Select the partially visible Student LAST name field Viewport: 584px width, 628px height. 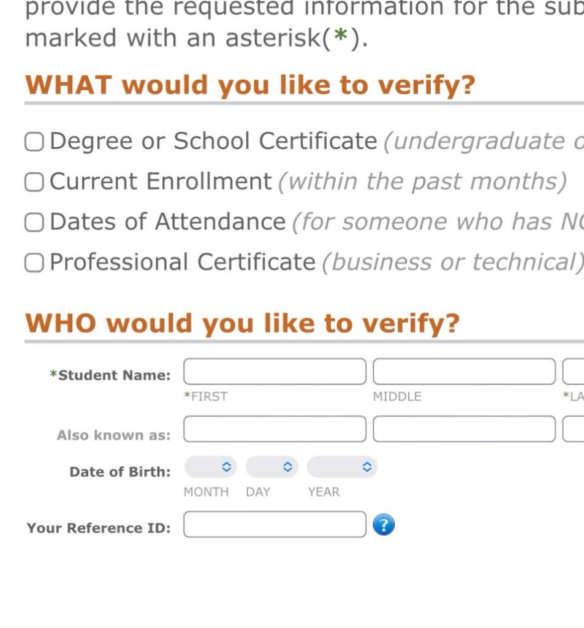pos(573,372)
